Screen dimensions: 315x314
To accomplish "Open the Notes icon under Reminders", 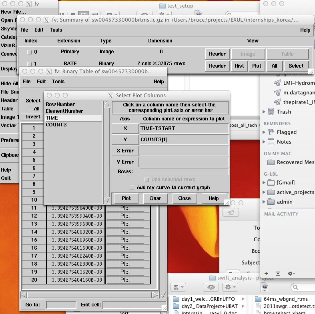I will (271, 142).
